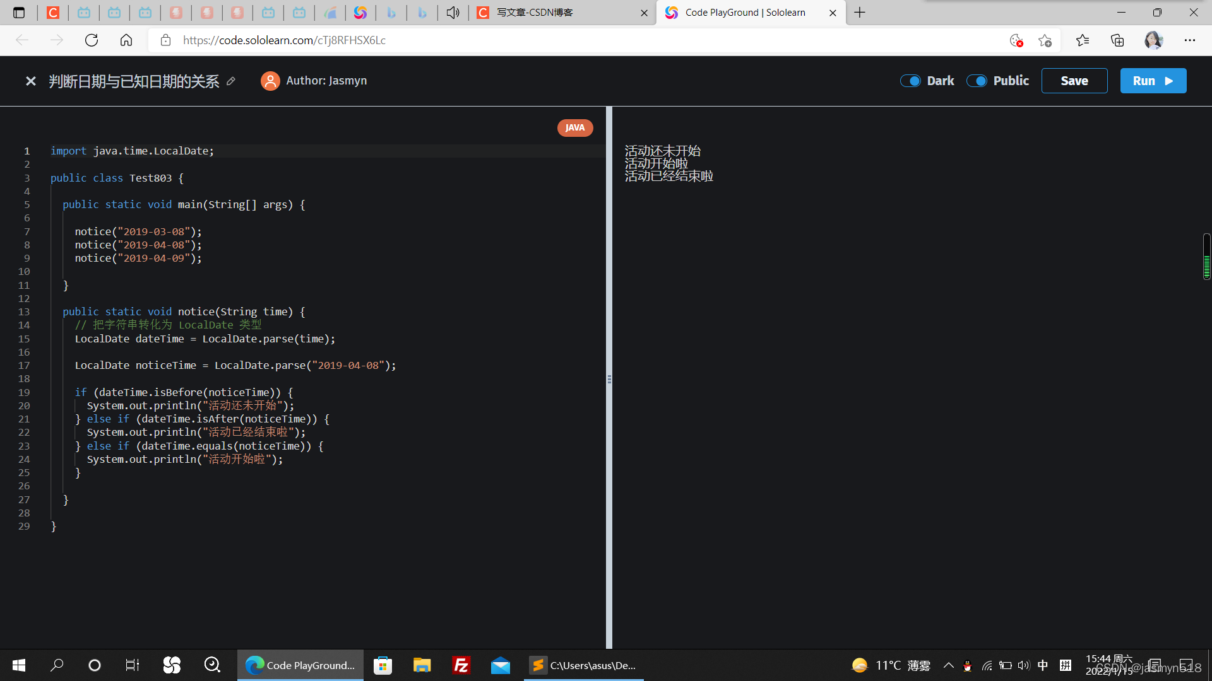The height and width of the screenshot is (681, 1212).
Task: Switch IME language mode 中
Action: coord(1043,665)
